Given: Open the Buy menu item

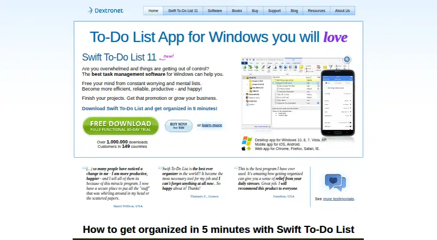Looking at the screenshot, I should (x=255, y=10).
